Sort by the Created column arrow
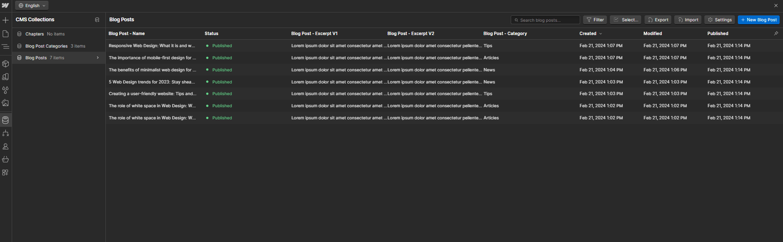The width and height of the screenshot is (783, 242). pyautogui.click(x=601, y=33)
